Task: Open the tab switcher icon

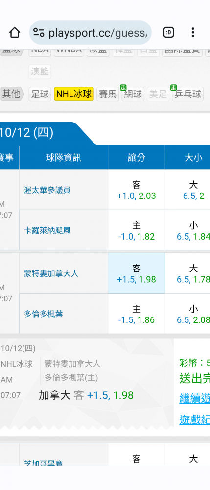Action: 168,32
